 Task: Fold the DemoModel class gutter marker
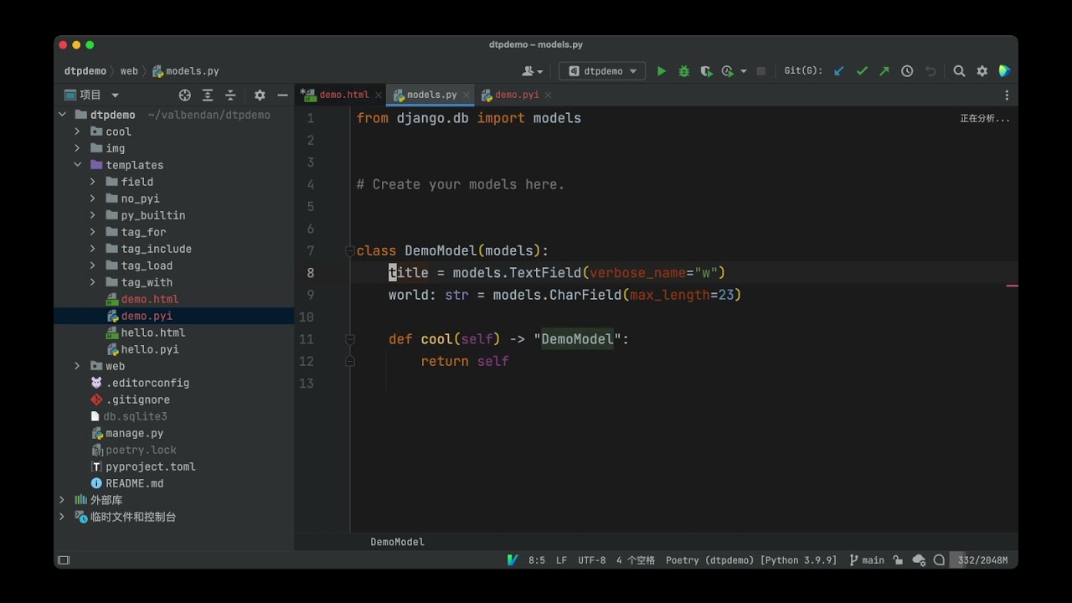click(350, 250)
